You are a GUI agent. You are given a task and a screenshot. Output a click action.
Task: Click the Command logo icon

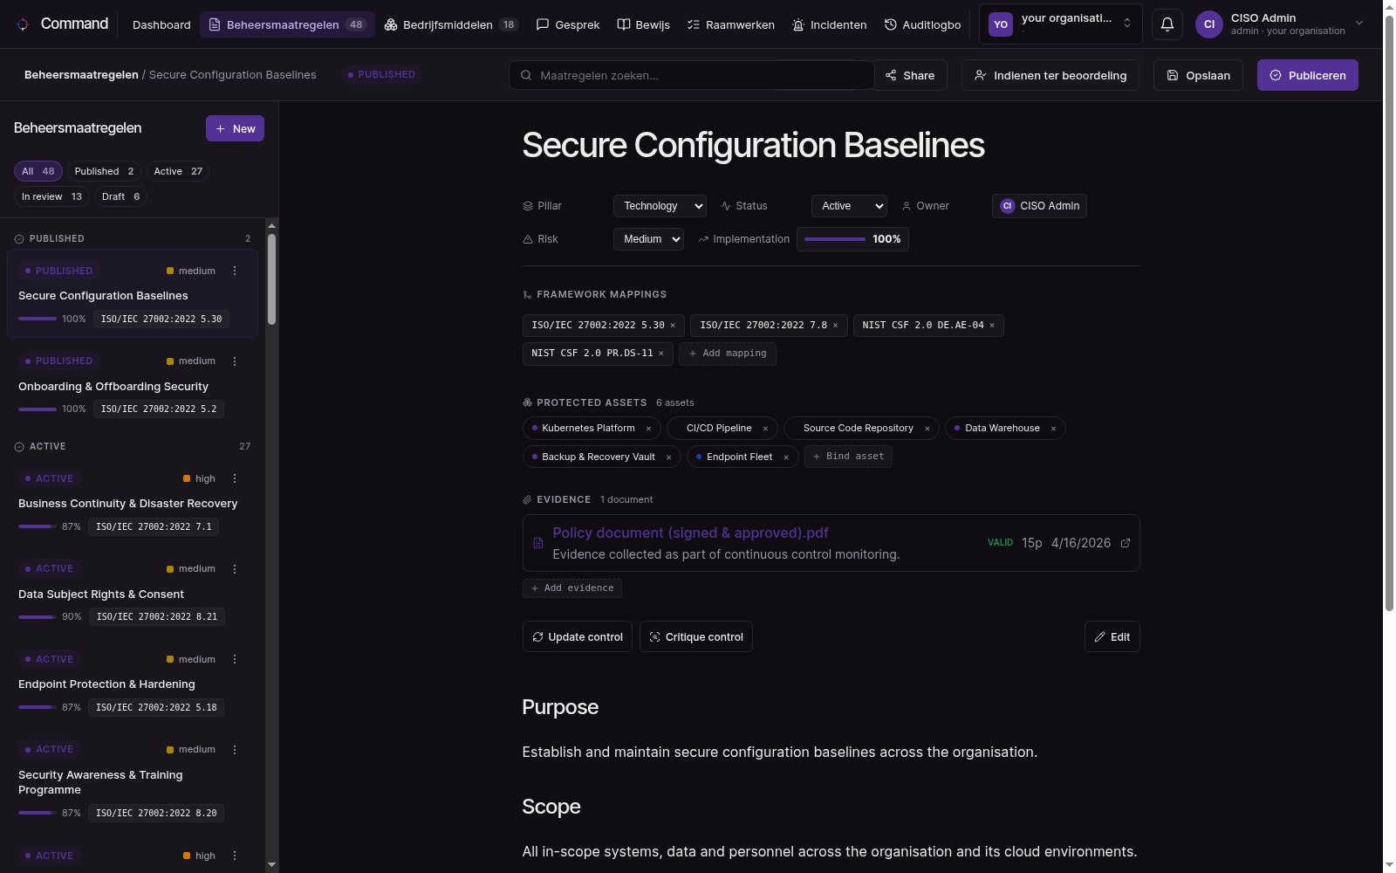[x=24, y=24]
